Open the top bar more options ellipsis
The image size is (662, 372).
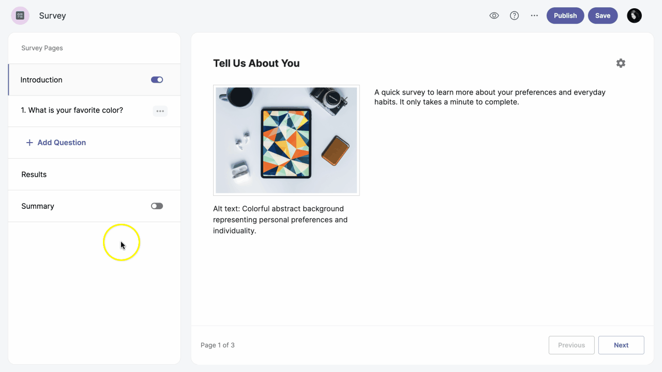[534, 16]
